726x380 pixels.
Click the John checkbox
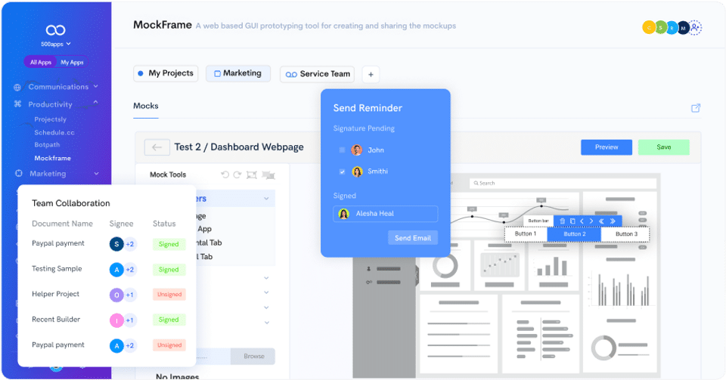click(342, 150)
